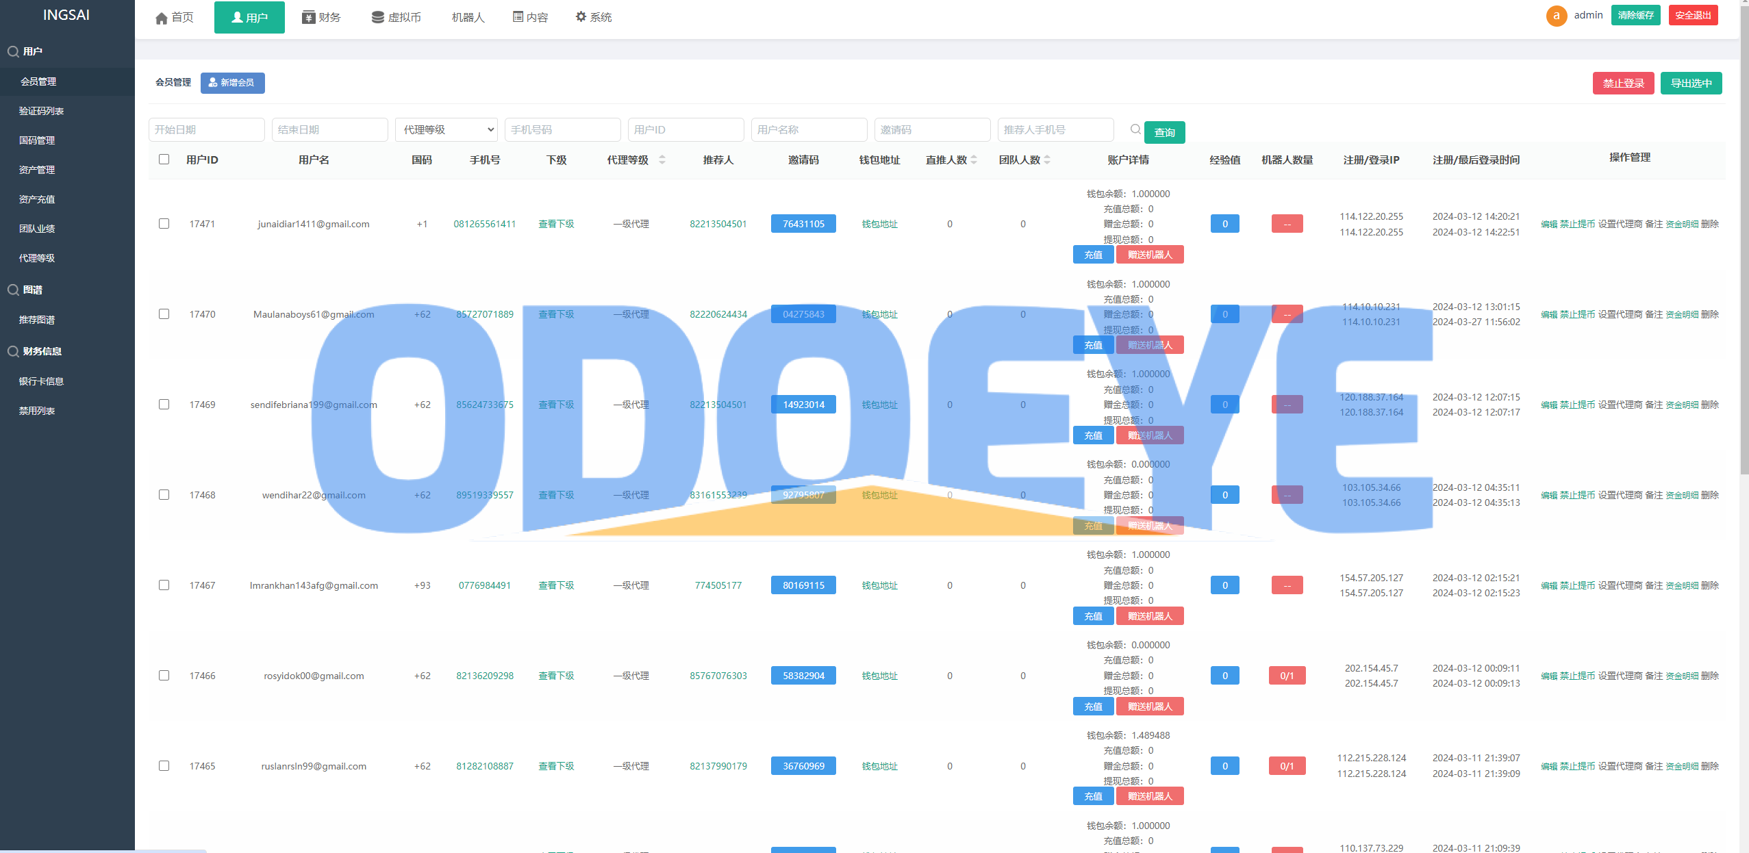Screen dimensions: 1749x853
Task: Check the row checkbox for user 17469
Action: coord(164,405)
